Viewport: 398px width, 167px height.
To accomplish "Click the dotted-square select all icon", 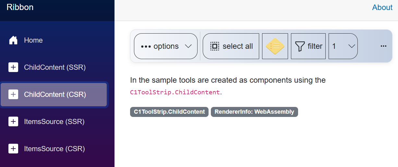I will [214, 46].
